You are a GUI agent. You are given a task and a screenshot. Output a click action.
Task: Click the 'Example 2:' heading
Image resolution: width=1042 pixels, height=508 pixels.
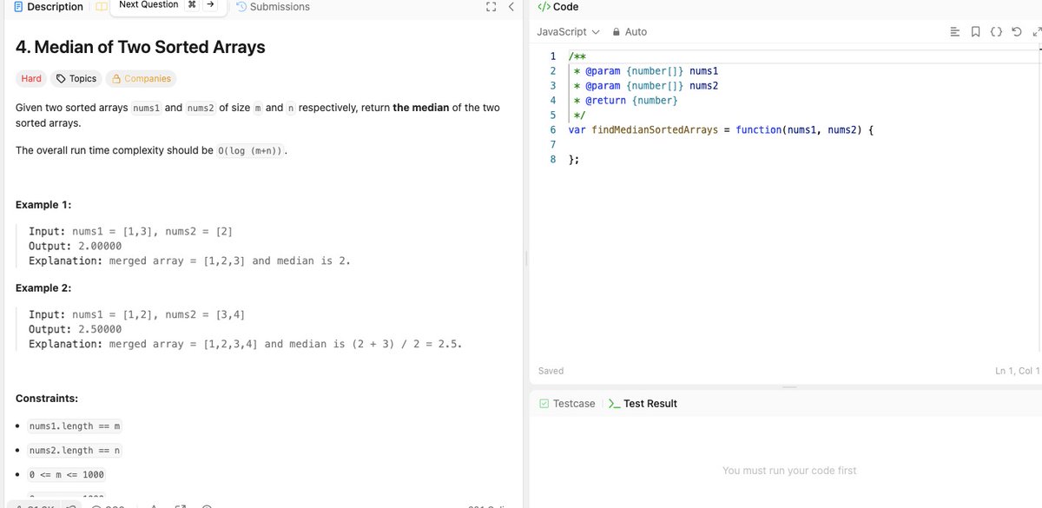(x=43, y=287)
